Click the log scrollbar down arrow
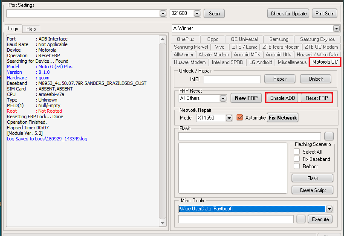The height and width of the screenshot is (236, 344). click(x=162, y=223)
